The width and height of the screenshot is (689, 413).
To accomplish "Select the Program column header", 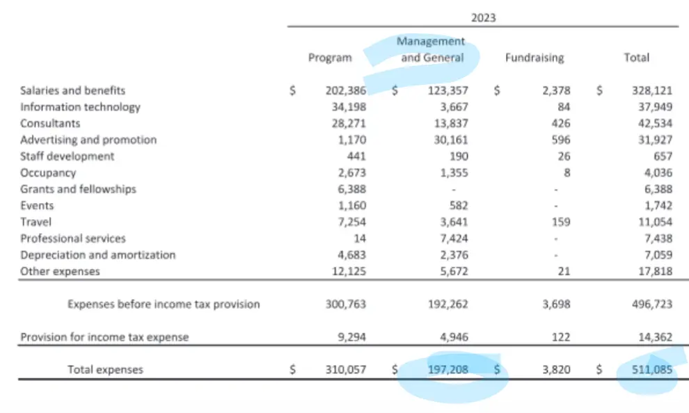I will [330, 58].
